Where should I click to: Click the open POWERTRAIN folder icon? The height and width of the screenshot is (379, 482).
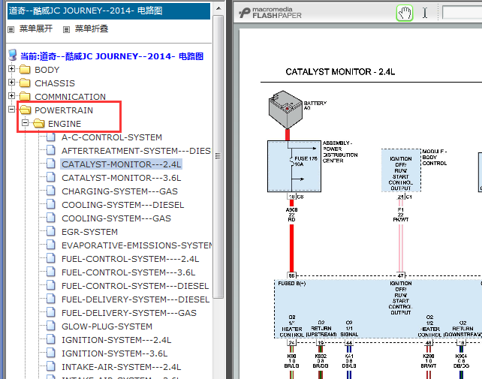click(x=26, y=110)
